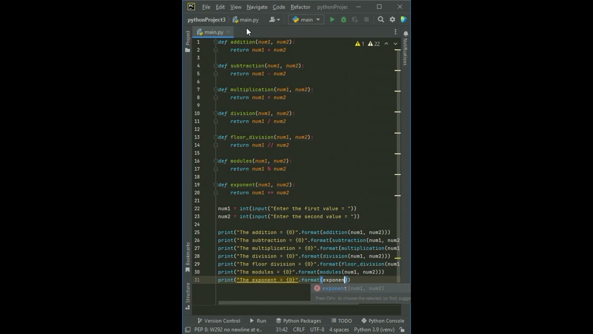Click the tool windows quick-access icon in status bar
593x334 pixels.
pyautogui.click(x=188, y=330)
